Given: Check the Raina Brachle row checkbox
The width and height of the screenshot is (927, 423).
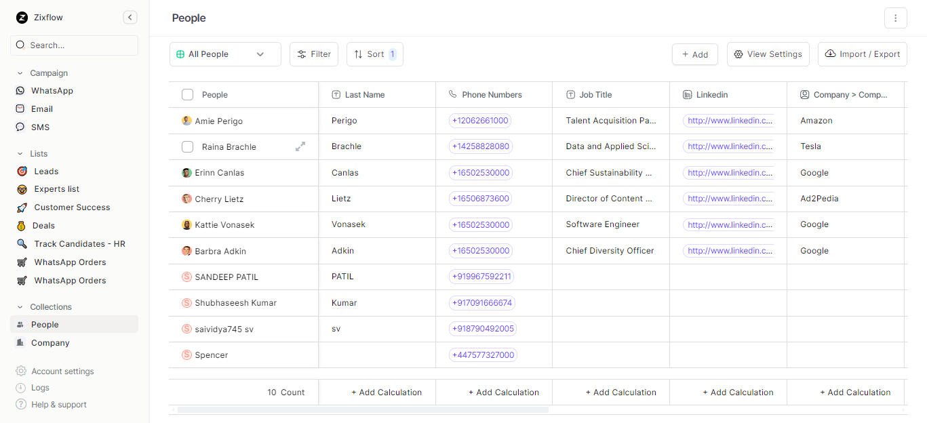Looking at the screenshot, I should [187, 146].
